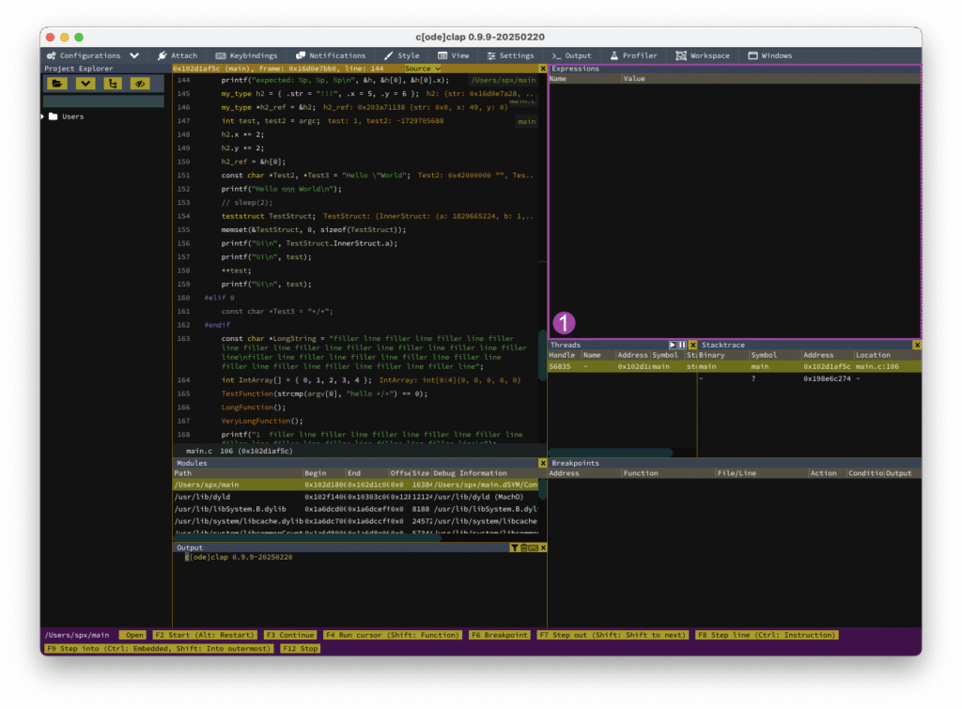Click F7 Step out button
The height and width of the screenshot is (709, 962).
pos(613,636)
